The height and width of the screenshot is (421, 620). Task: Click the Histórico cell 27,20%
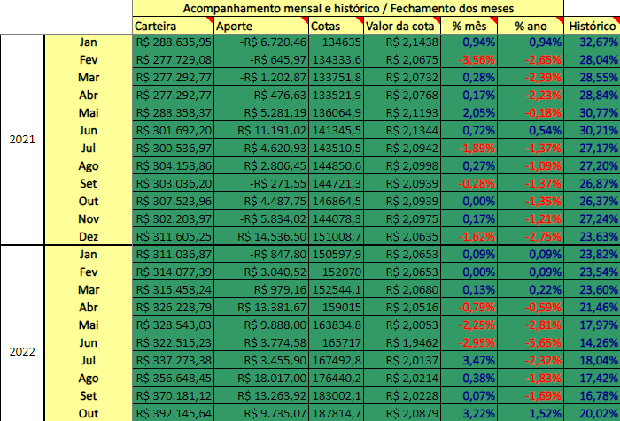[x=592, y=166]
